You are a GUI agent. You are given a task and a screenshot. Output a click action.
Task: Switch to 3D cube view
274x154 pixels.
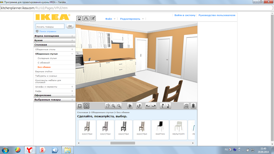(86, 106)
